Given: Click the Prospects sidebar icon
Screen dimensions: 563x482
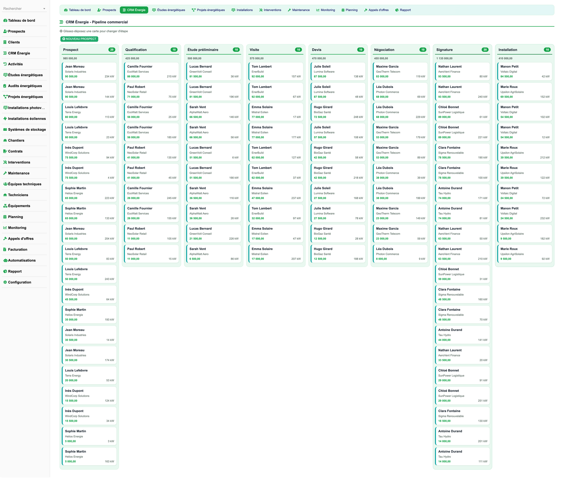Looking at the screenshot, I should pyautogui.click(x=5, y=31).
